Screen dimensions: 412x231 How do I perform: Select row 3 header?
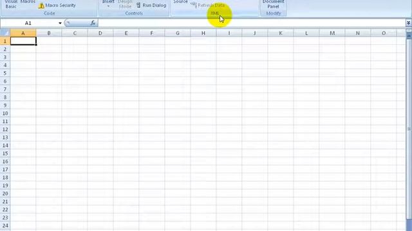click(x=5, y=57)
